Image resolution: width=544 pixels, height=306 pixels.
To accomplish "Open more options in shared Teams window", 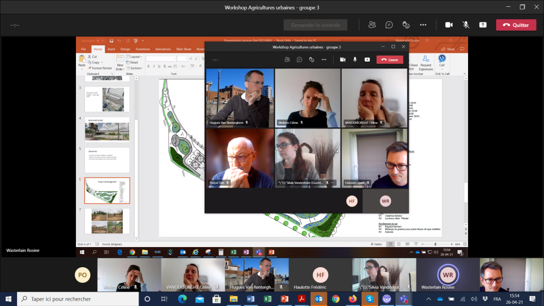I will click(x=324, y=59).
